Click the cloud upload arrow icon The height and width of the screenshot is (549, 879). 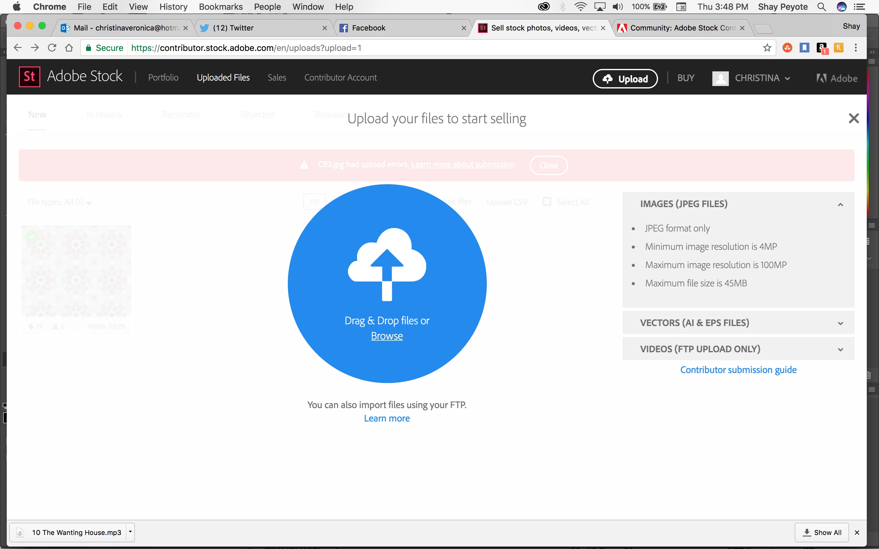387,264
